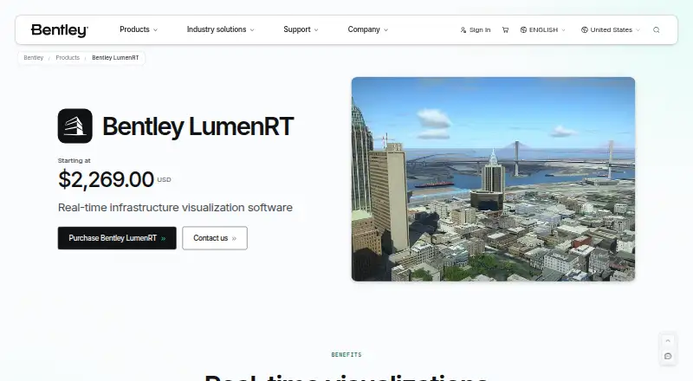Click the scroll-to-top arrow button
693x381 pixels.
(x=668, y=341)
